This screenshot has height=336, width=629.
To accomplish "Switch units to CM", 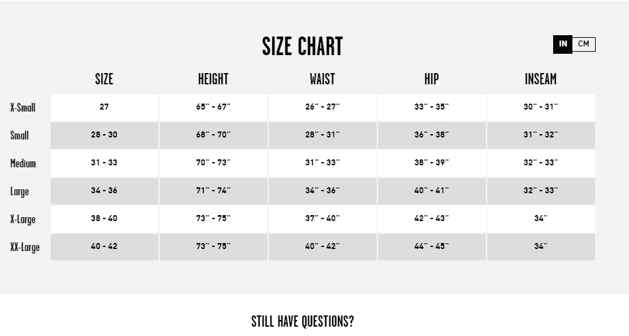I will [x=584, y=44].
